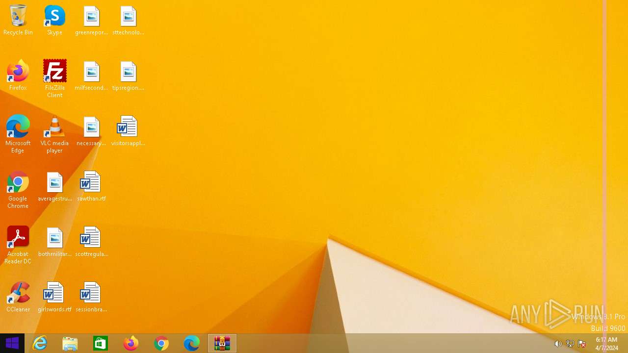Select the bothmilitar... image file
628x353 pixels.
[x=54, y=242]
